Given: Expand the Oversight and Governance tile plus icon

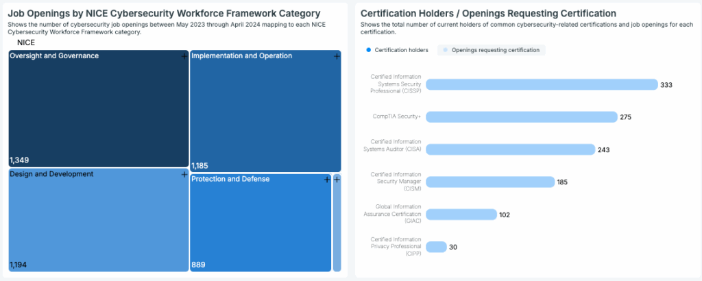Looking at the screenshot, I should coord(184,57).
